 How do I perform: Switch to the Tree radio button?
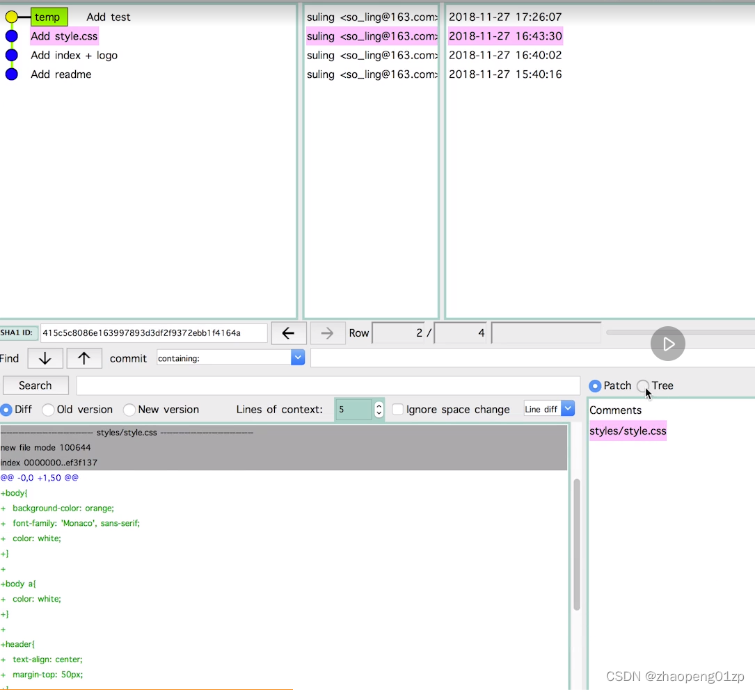click(x=642, y=386)
